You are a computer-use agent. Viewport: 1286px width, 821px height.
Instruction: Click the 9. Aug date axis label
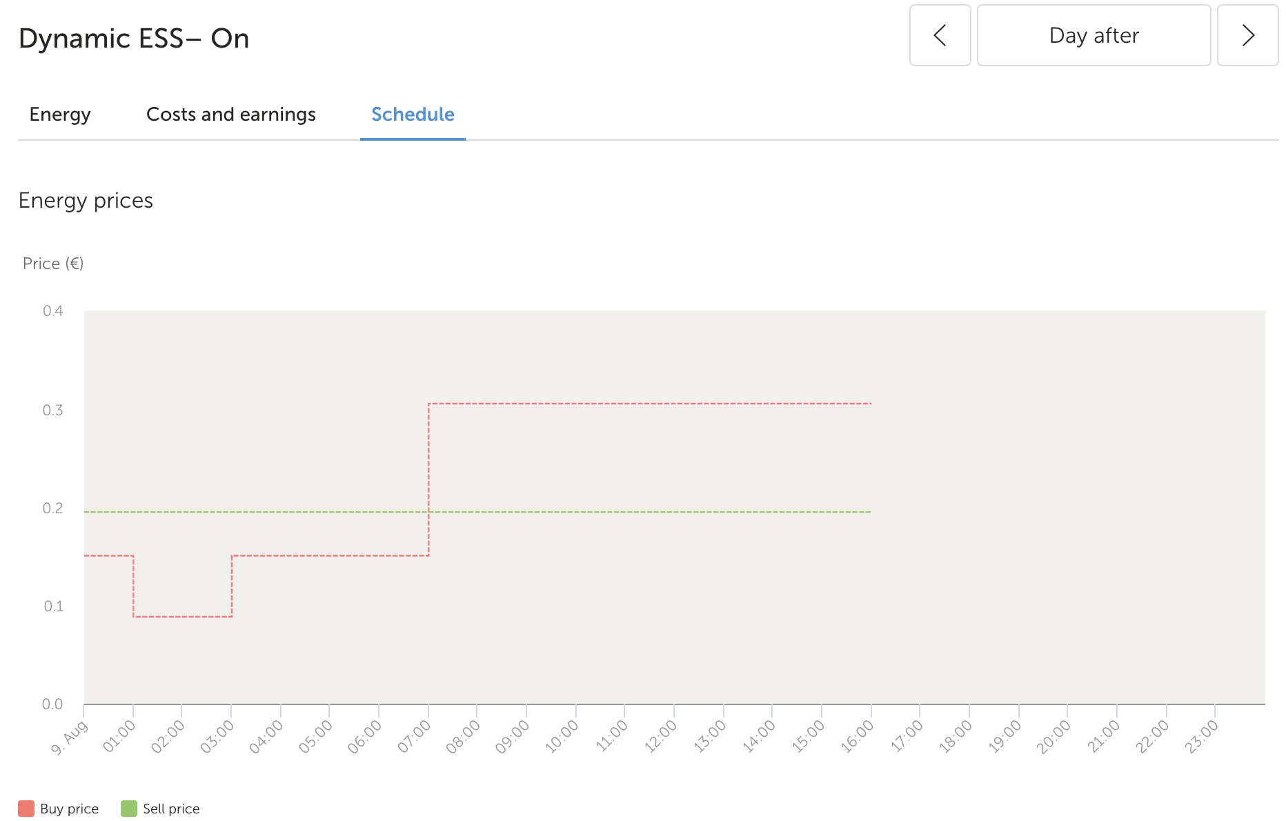(x=70, y=737)
